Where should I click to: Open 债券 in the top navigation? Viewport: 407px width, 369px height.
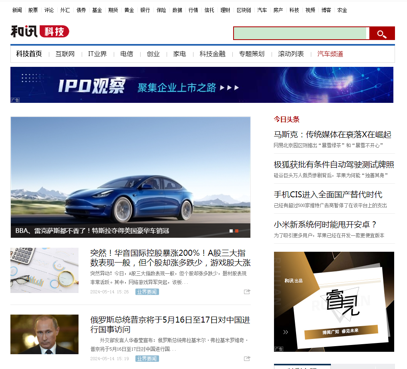tap(81, 10)
